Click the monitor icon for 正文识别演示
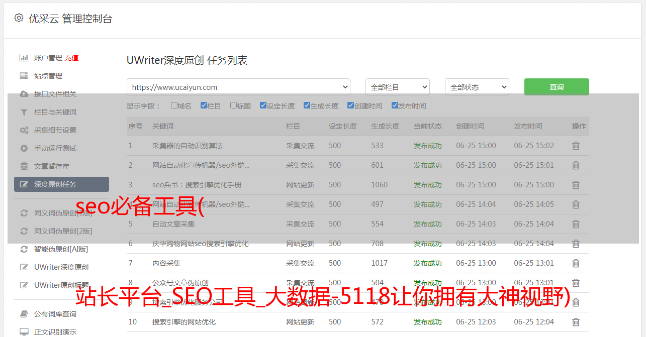Screen dimensions: 646x337 (24, 332)
